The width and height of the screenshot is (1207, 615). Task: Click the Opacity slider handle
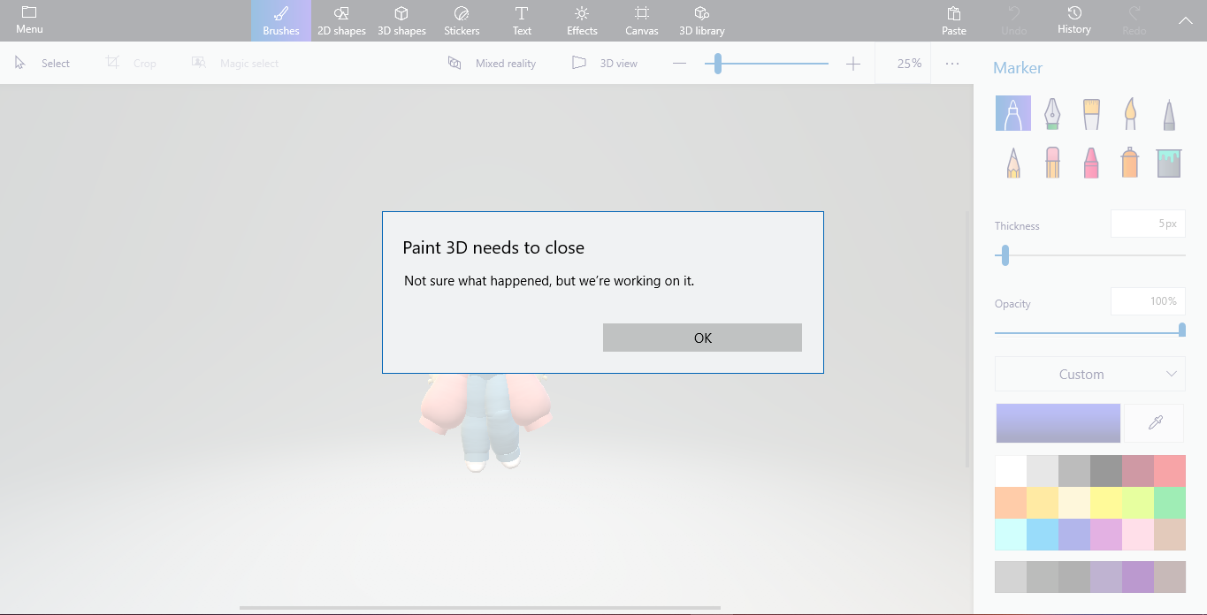coord(1182,330)
